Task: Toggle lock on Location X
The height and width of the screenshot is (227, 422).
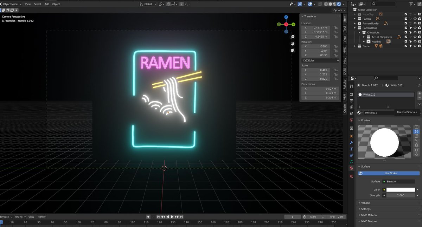Action: 335,27
